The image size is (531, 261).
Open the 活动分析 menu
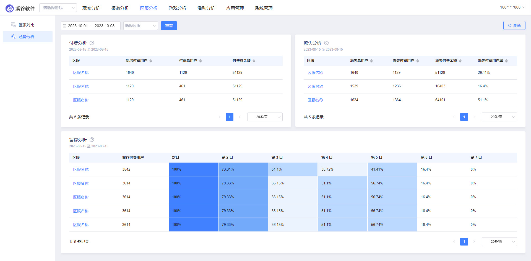206,8
